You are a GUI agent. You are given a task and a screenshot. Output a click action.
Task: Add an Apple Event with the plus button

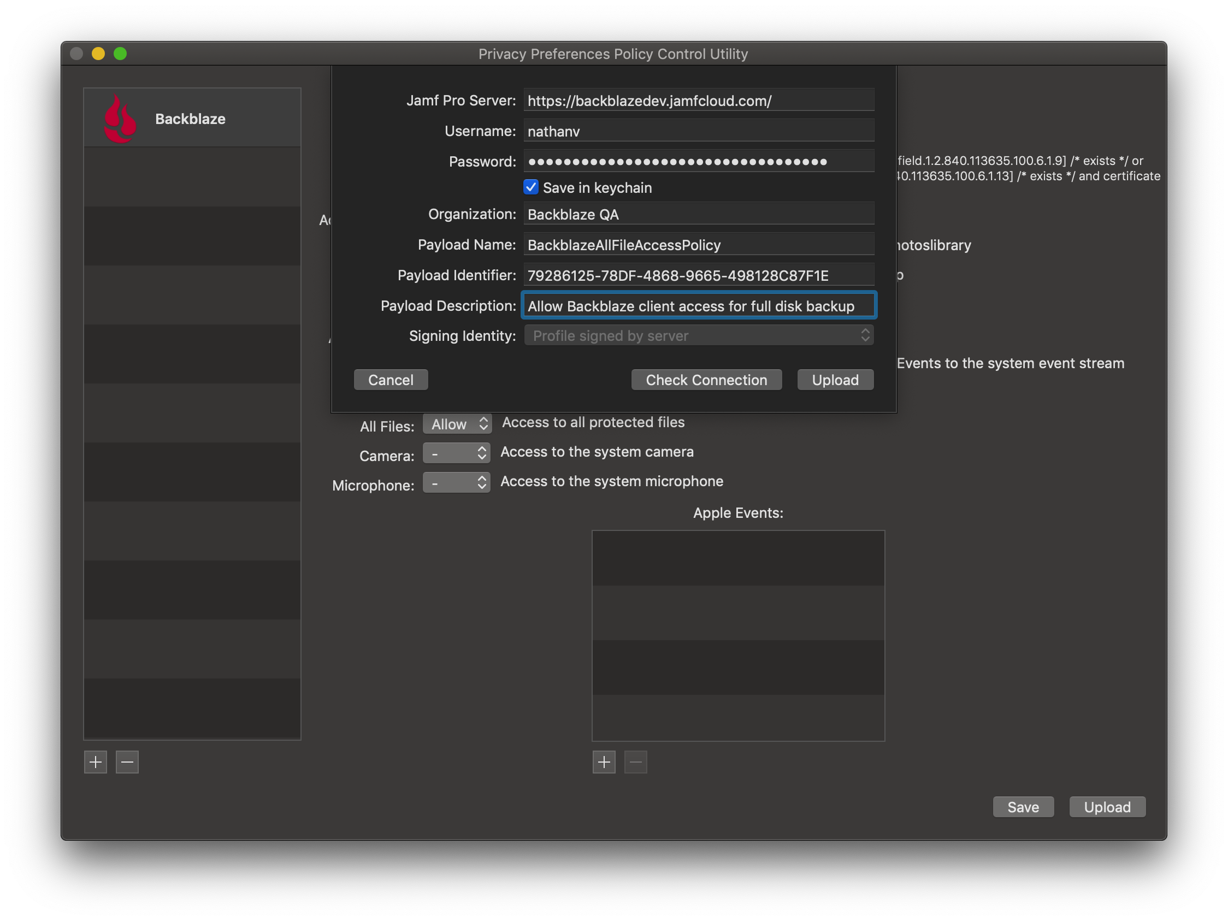click(604, 761)
